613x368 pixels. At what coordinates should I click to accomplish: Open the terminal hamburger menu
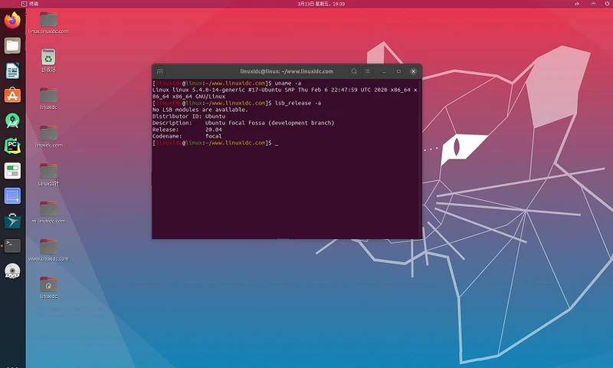pyautogui.click(x=368, y=71)
